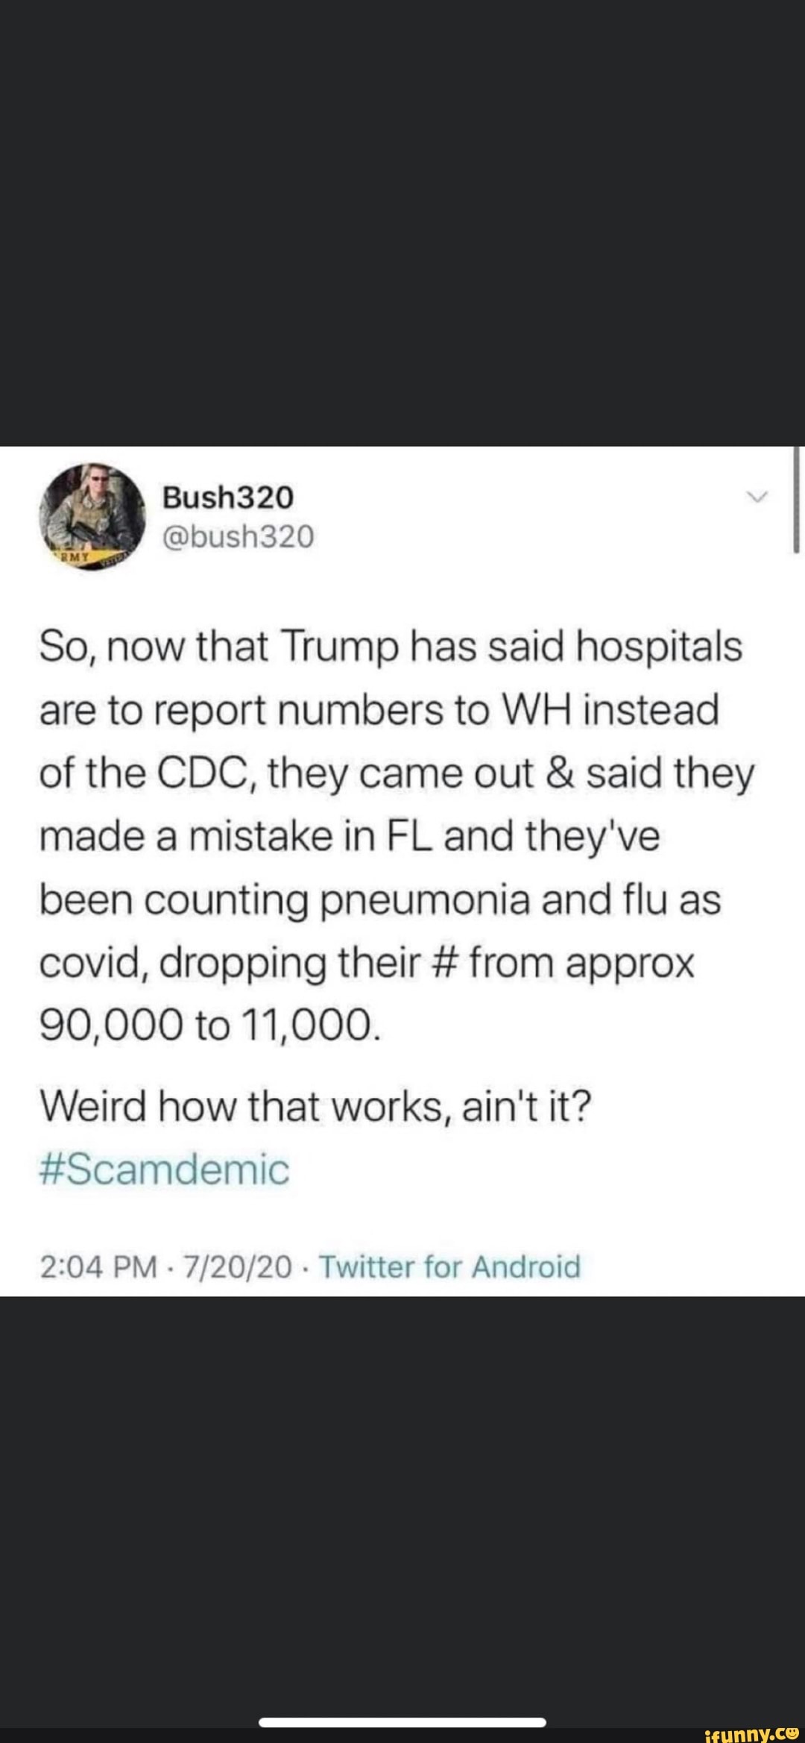Click the "90,000 to 11,000." text line
The height and width of the screenshot is (1743, 805).
(209, 1026)
